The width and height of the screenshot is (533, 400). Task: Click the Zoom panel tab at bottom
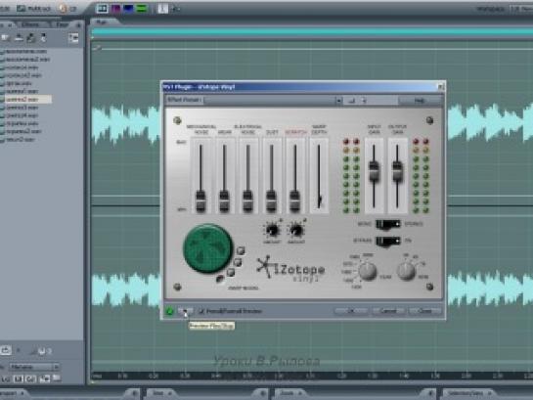click(289, 393)
